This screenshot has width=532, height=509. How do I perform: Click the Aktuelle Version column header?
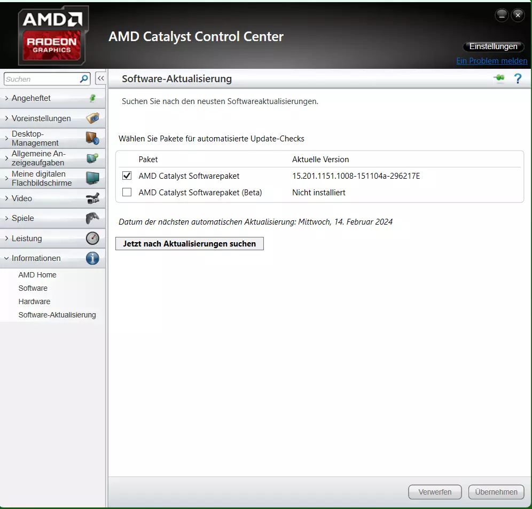[x=320, y=160]
